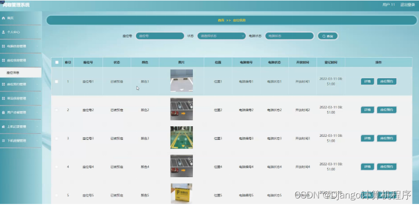Click the list icon beside 下机结算管理
The image size is (419, 205).
(x=4, y=140)
